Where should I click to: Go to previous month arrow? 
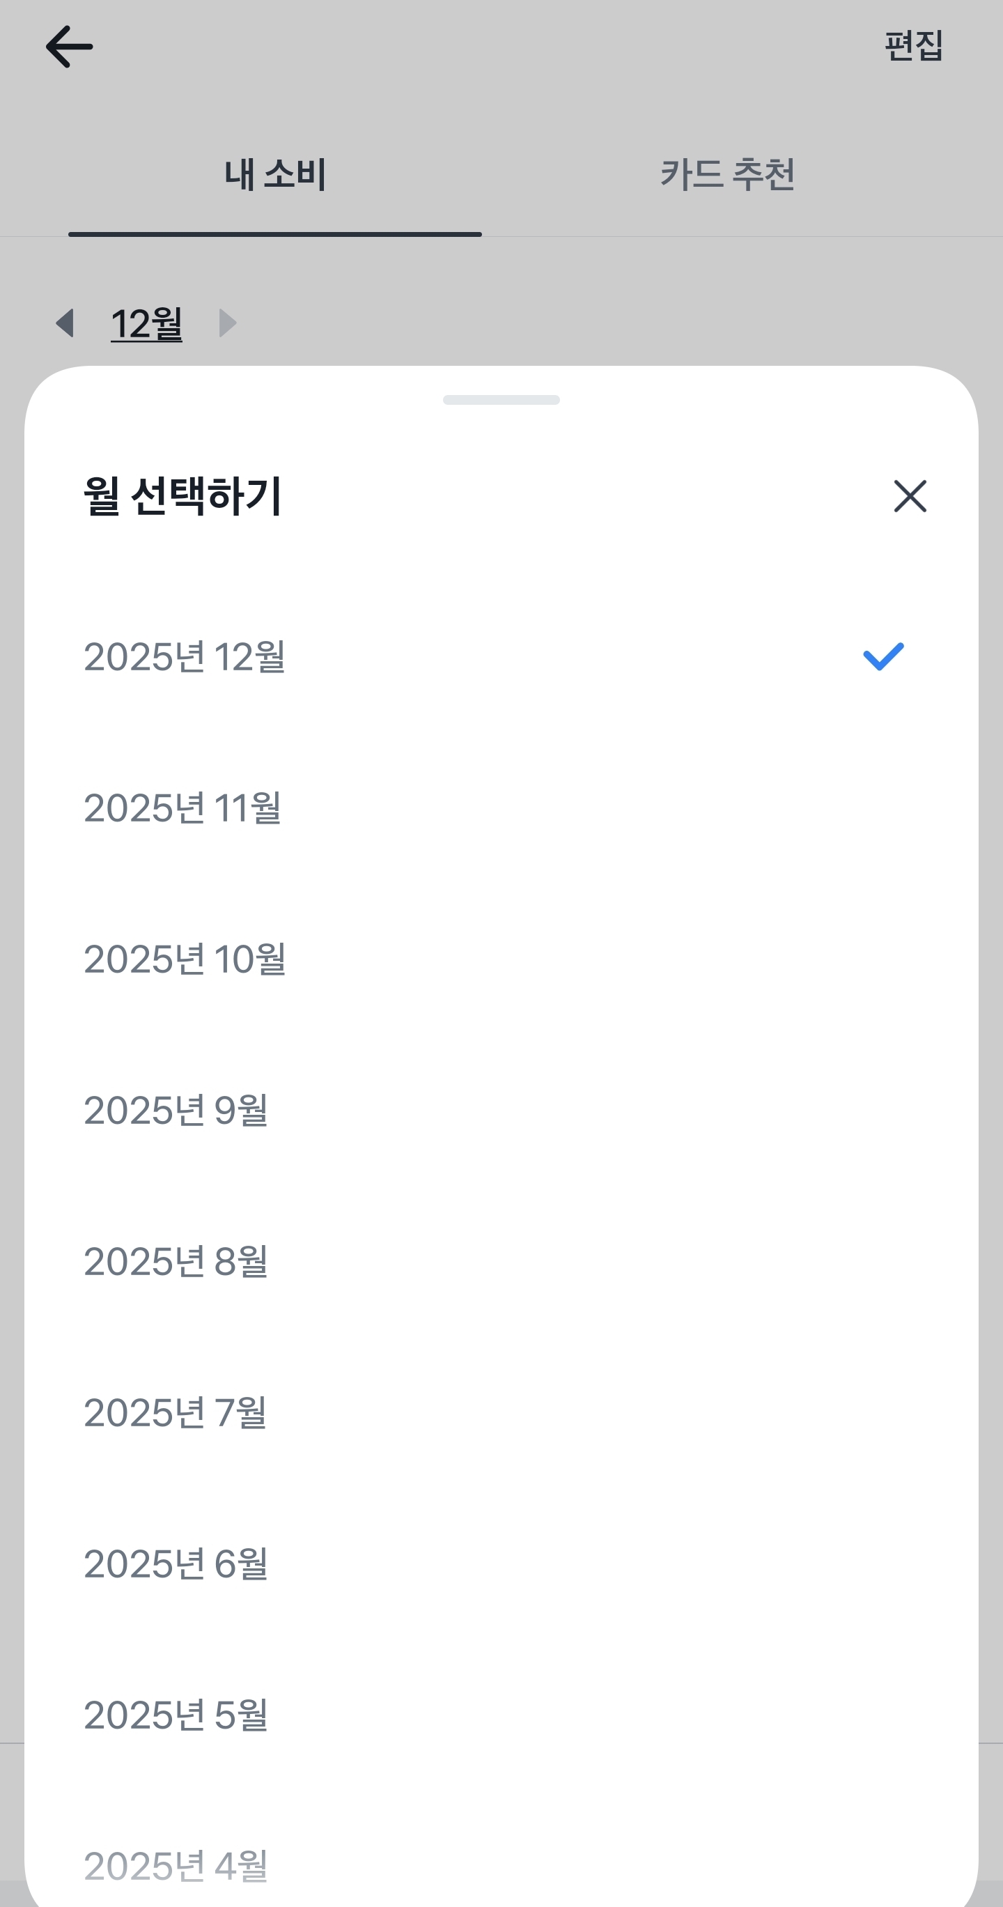pos(65,323)
